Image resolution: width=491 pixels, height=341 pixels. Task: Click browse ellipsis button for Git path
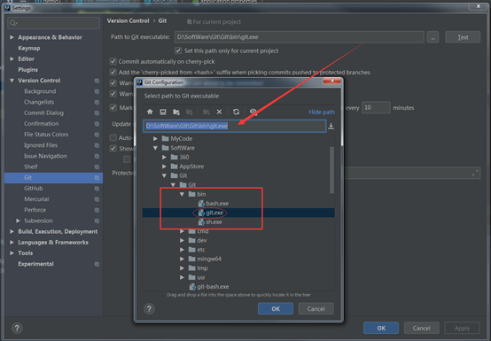tap(433, 37)
